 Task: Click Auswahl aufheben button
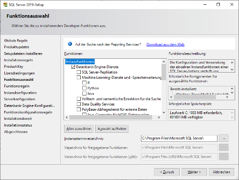pos(112,129)
